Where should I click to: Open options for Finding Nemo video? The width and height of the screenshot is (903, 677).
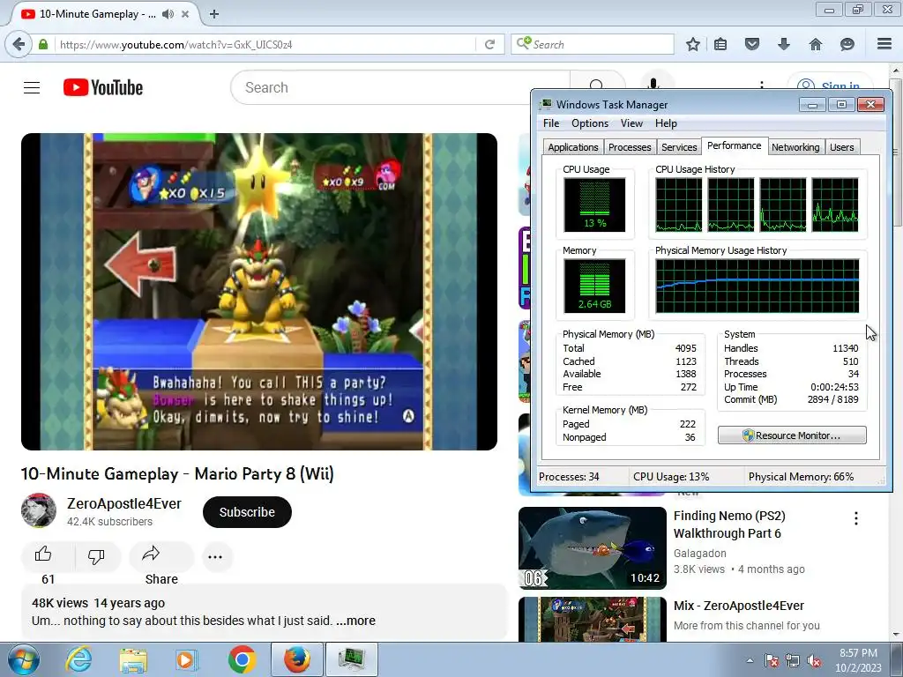[x=855, y=518]
